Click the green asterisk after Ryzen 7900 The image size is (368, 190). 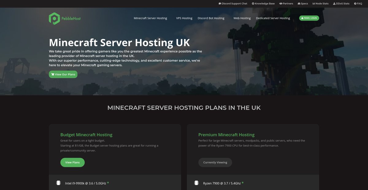[243, 183]
